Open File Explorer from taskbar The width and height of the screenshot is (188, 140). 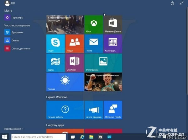tap(91, 137)
